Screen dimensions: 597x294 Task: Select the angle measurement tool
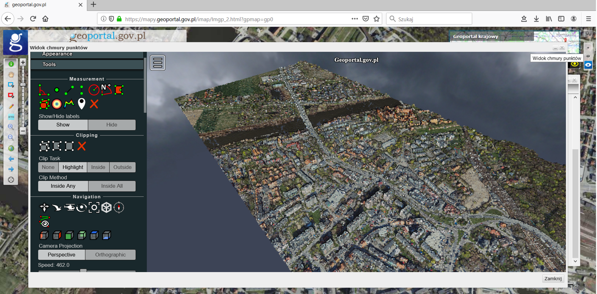[x=43, y=90]
